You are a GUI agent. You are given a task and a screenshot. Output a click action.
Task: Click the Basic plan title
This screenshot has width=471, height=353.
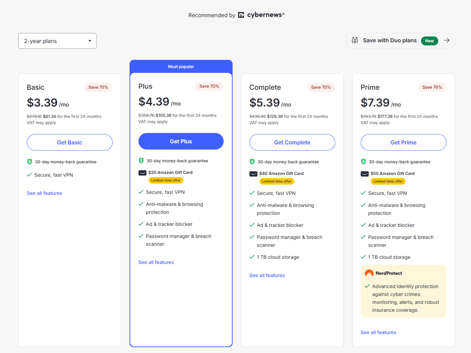(35, 87)
